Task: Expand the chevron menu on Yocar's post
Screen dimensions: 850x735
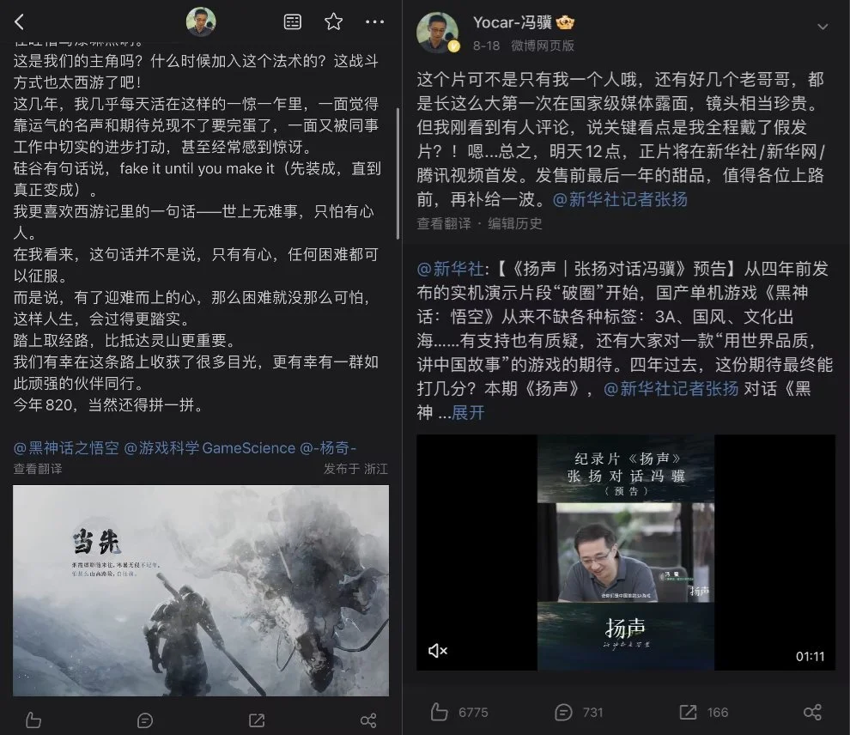Action: pos(823,27)
